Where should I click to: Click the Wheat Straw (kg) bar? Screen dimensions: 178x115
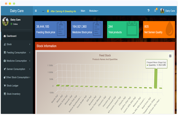pyautogui.click(x=67, y=86)
